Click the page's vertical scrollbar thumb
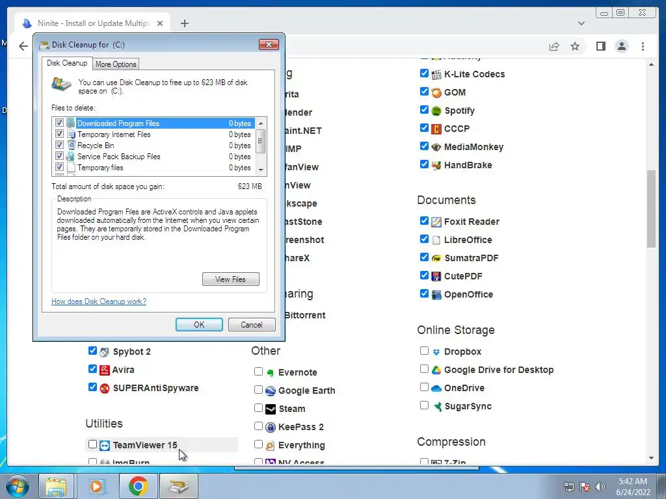The height and width of the screenshot is (499, 666). click(x=651, y=208)
